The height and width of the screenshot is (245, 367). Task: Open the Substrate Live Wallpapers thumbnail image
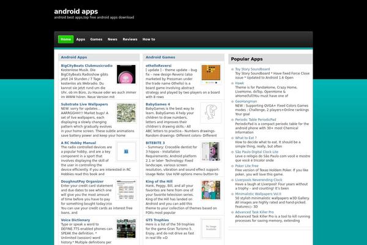tap(126, 113)
